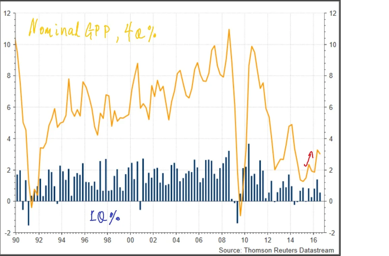Click the orange line's highest peak near 2008

point(229,29)
